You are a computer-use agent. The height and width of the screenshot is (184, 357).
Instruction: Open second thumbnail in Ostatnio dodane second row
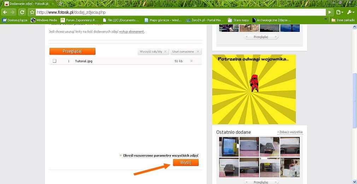249,168
